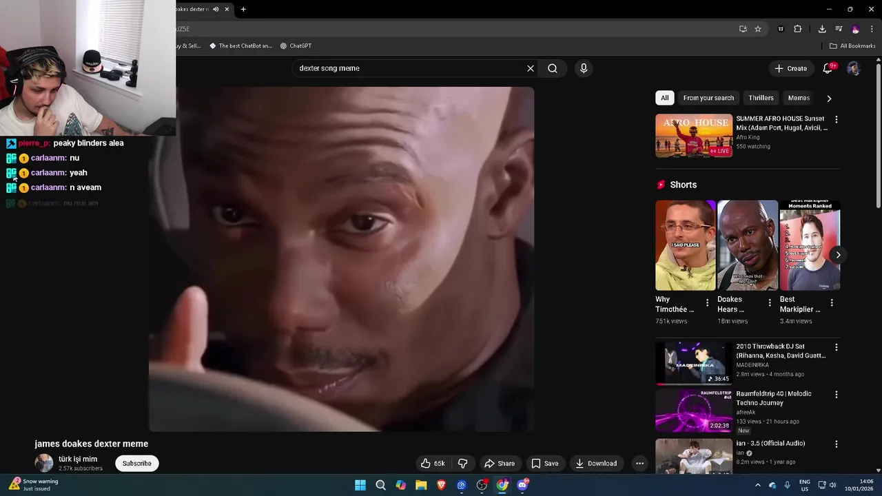The width and height of the screenshot is (882, 496).
Task: Open the volume control in the system tray
Action: point(832,485)
